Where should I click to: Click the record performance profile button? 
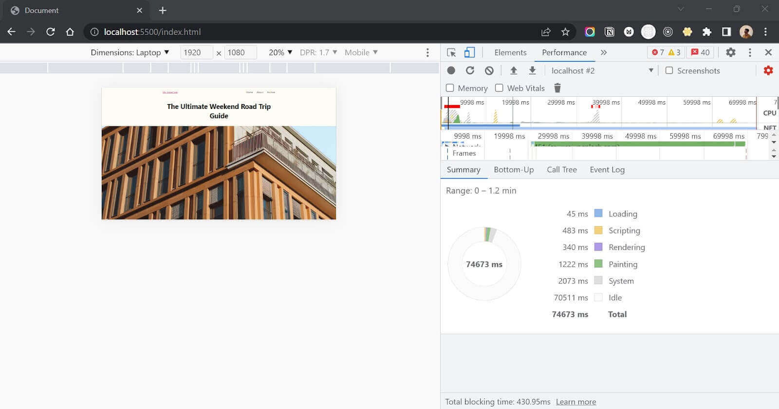pyautogui.click(x=451, y=71)
